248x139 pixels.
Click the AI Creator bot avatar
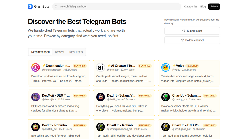(x=100, y=67)
